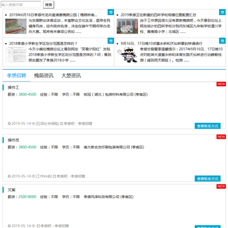Click grid icon before 孝感吧 in 操作工 card
The width and height of the screenshot is (228, 228).
61,123
